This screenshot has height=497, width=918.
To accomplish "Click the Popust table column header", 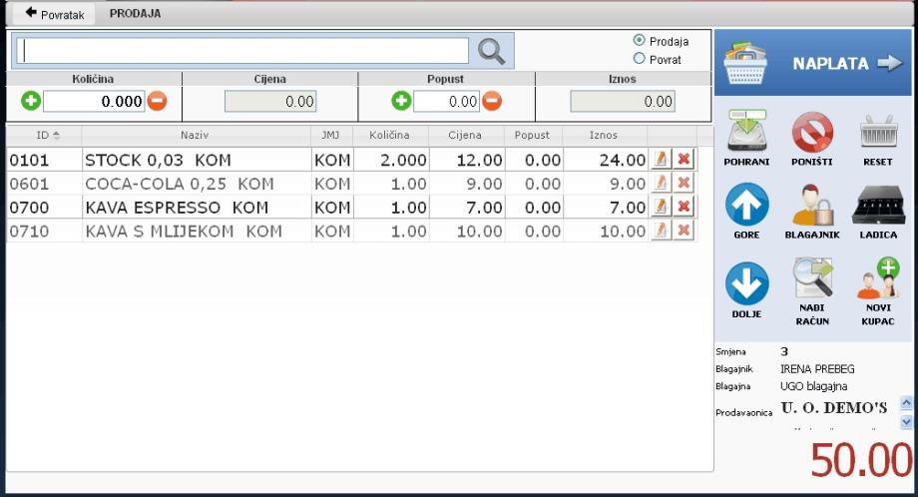I will [x=532, y=135].
